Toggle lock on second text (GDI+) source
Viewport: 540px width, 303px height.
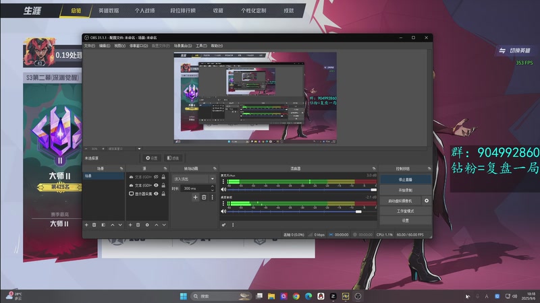[163, 185]
